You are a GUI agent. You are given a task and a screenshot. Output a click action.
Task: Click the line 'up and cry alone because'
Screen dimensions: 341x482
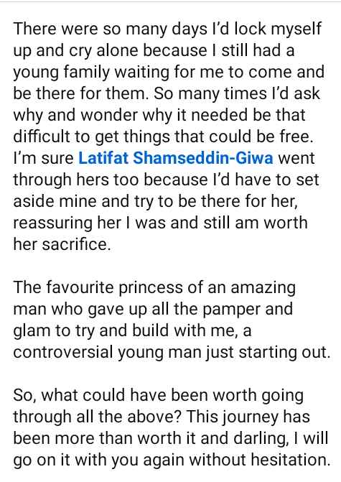[x=110, y=50]
